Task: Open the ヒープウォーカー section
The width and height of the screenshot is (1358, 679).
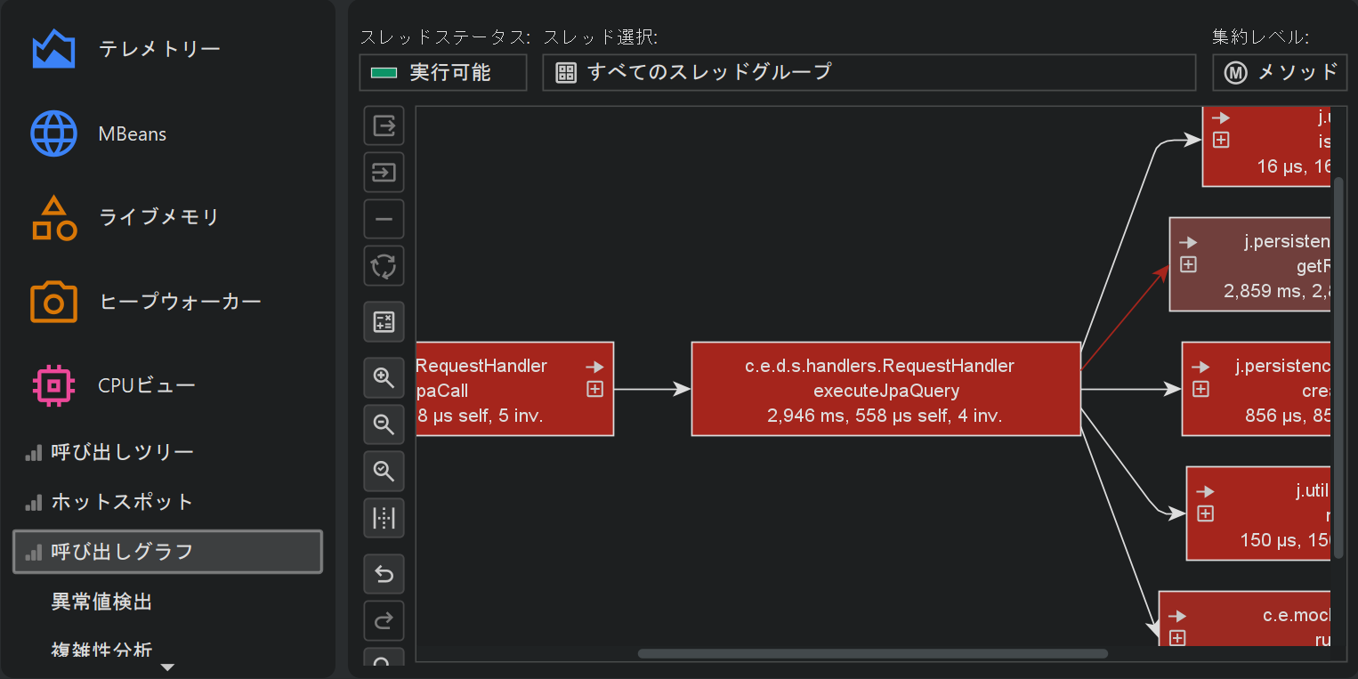Action: [x=180, y=302]
